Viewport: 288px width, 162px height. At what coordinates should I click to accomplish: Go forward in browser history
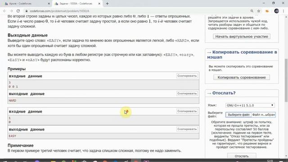point(11,11)
